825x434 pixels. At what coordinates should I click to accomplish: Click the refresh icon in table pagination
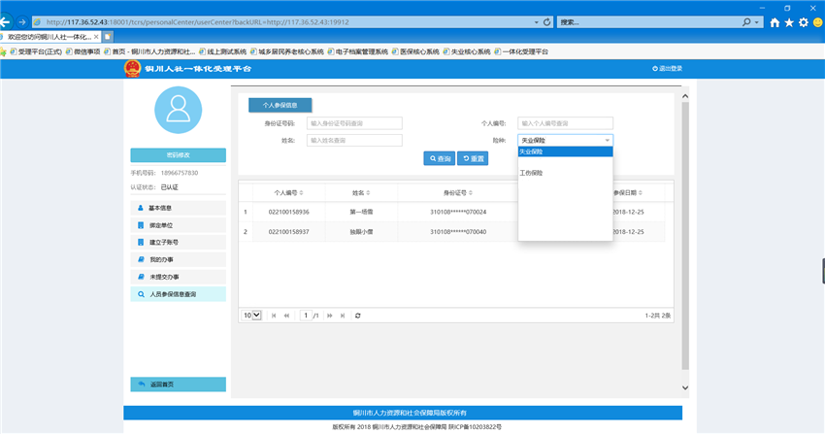click(358, 316)
